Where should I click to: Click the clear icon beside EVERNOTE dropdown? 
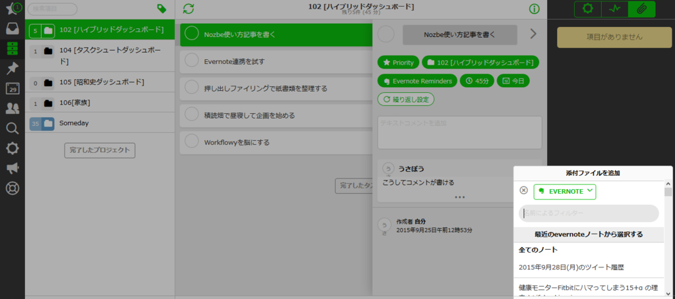[x=523, y=190]
